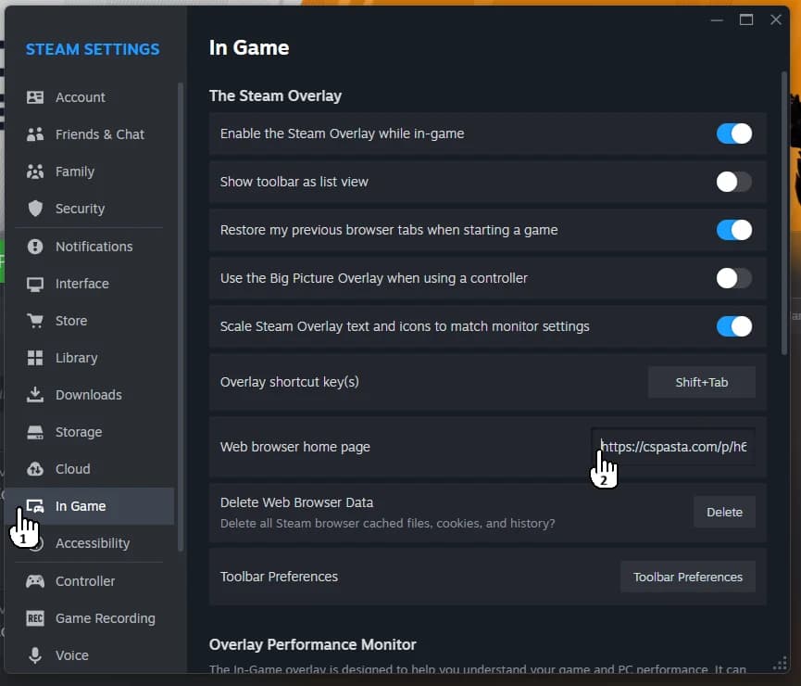Click the main content vertical scrollbar
This screenshot has height=686, width=801.
pos(784,212)
